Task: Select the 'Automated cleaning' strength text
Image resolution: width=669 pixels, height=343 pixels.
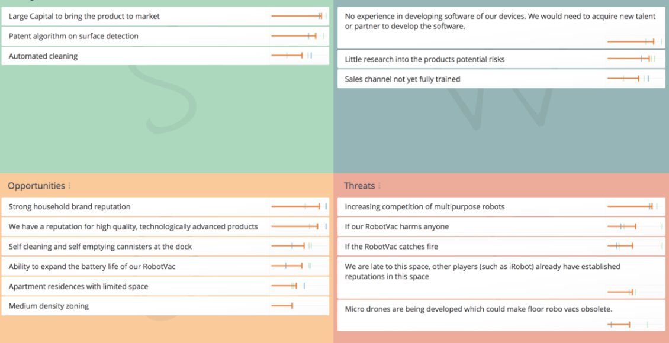Action: (43, 56)
